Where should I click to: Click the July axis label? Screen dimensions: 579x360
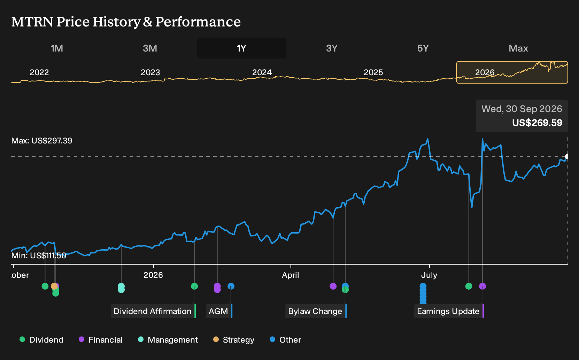429,275
